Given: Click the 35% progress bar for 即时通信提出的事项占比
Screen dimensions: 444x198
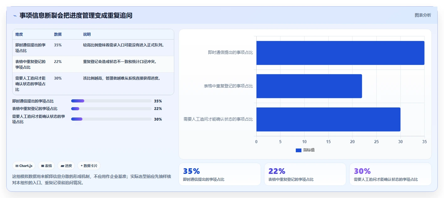Looking at the screenshot, I should (x=111, y=101).
